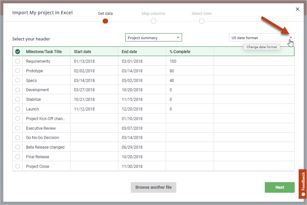Dismiss the import dialog with the X
This screenshot has width=307, height=205.
click(x=297, y=9)
